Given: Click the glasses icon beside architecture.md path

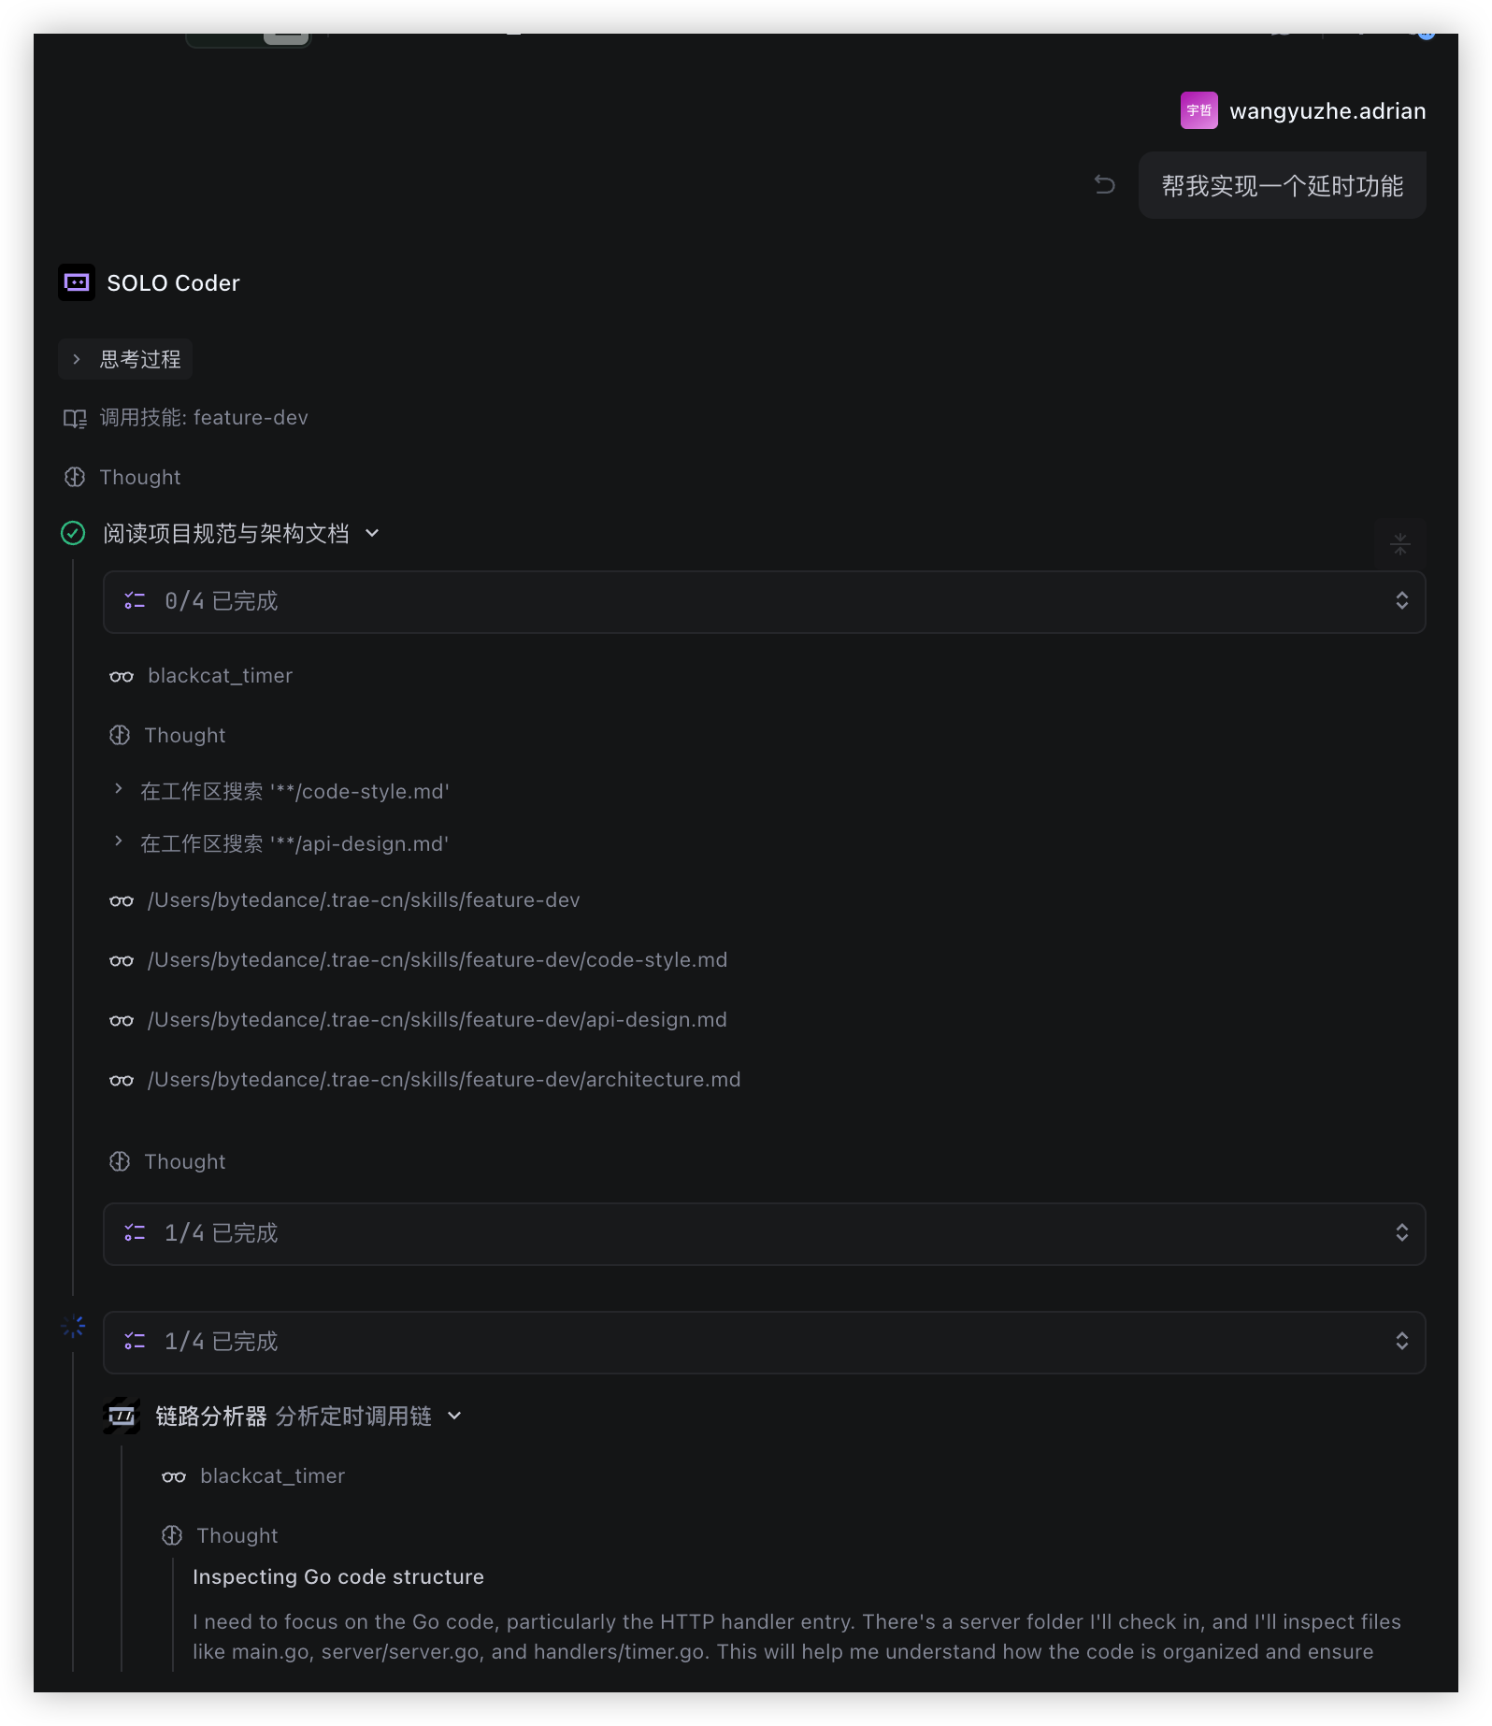Looking at the screenshot, I should tap(122, 1080).
